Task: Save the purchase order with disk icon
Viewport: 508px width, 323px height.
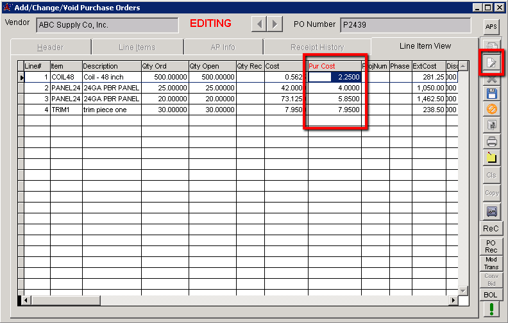Action: pos(491,94)
